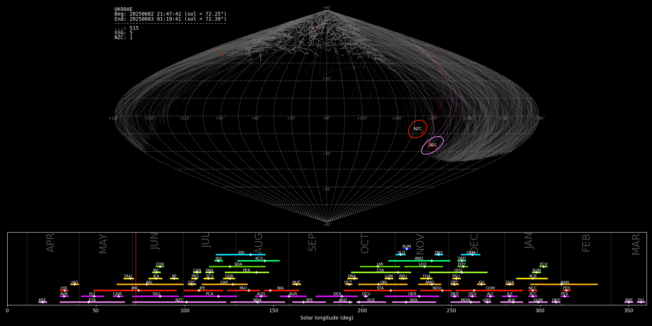652x326 pixels.
Task: Click the 250 tick on the solar longitude axis
Action: 451,310
